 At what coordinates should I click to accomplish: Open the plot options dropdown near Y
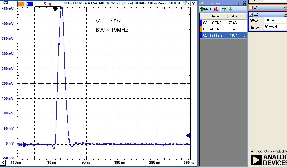[186, 3]
